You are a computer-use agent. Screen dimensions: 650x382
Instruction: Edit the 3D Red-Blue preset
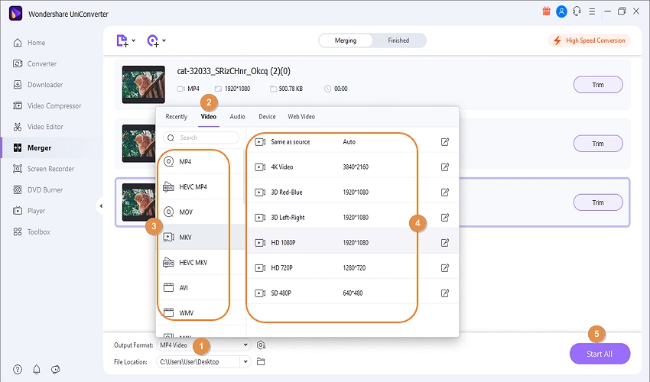click(x=445, y=193)
